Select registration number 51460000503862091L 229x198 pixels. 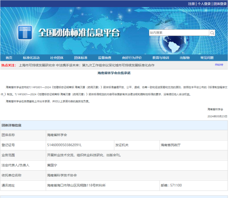[64, 145]
